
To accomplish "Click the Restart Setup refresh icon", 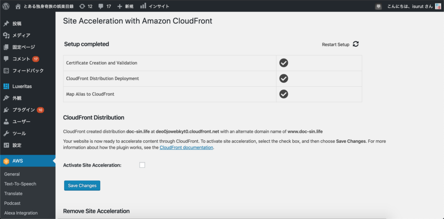I will point(356,44).
